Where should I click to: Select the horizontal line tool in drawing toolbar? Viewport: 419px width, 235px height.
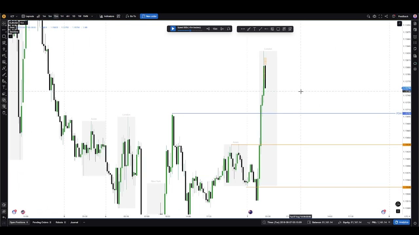(266, 29)
